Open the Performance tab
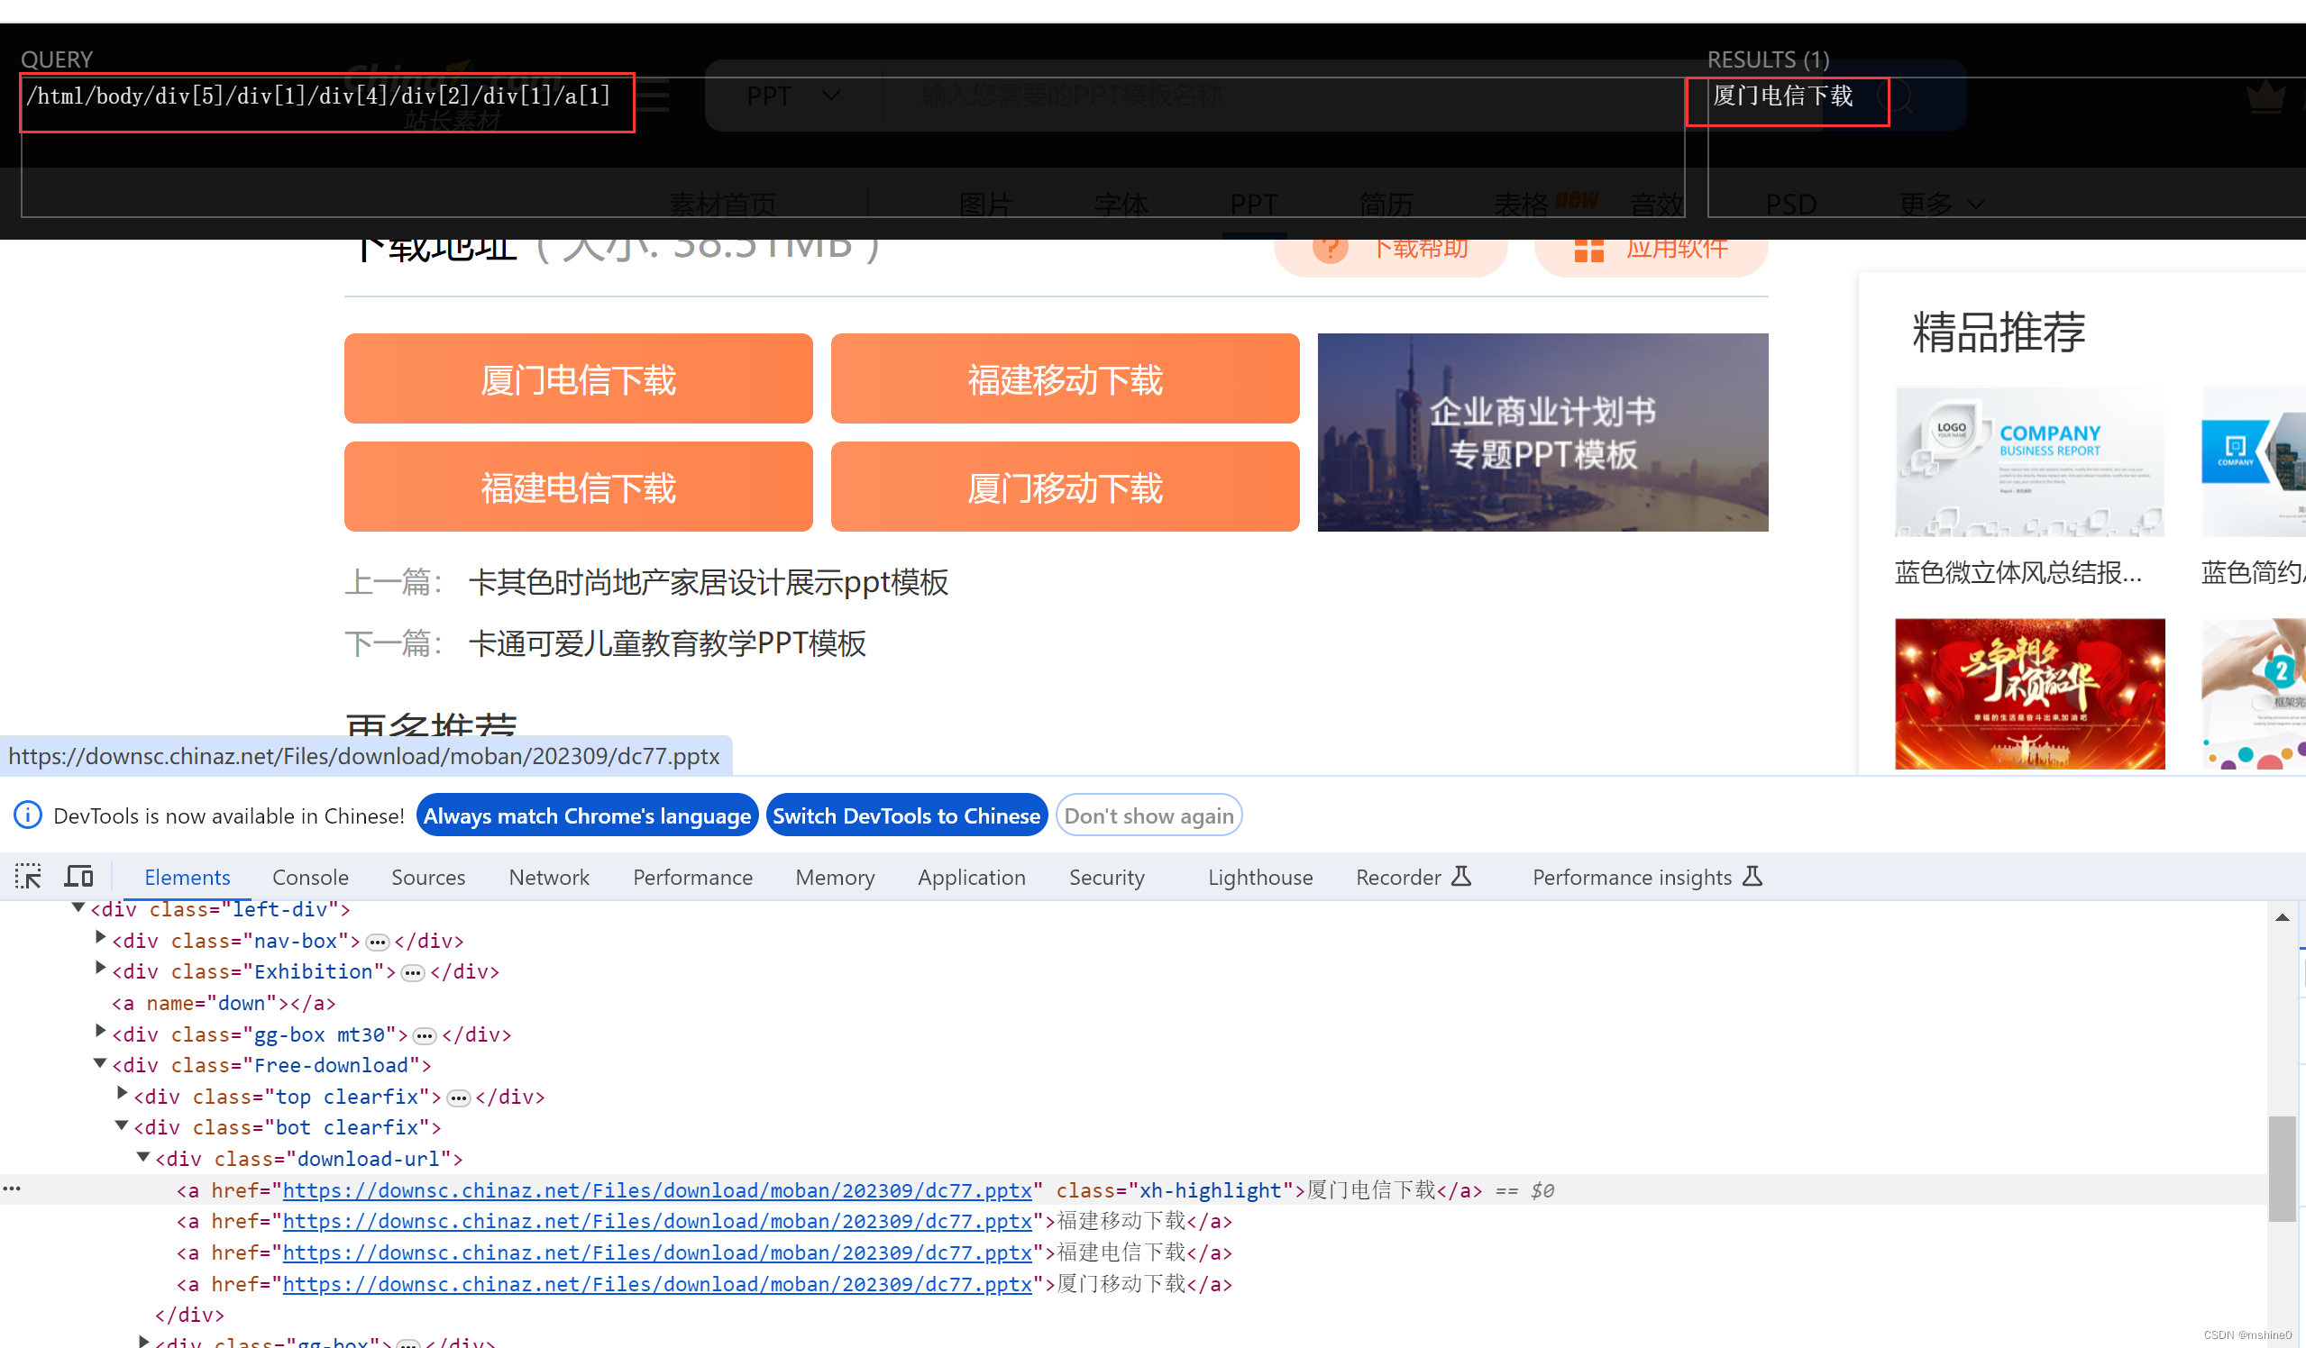2306x1348 pixels. (x=692, y=877)
